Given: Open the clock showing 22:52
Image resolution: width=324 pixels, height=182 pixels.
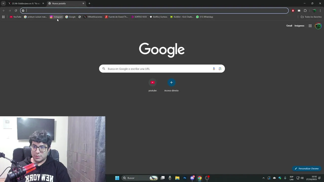Looking at the screenshot, I should [312, 178].
